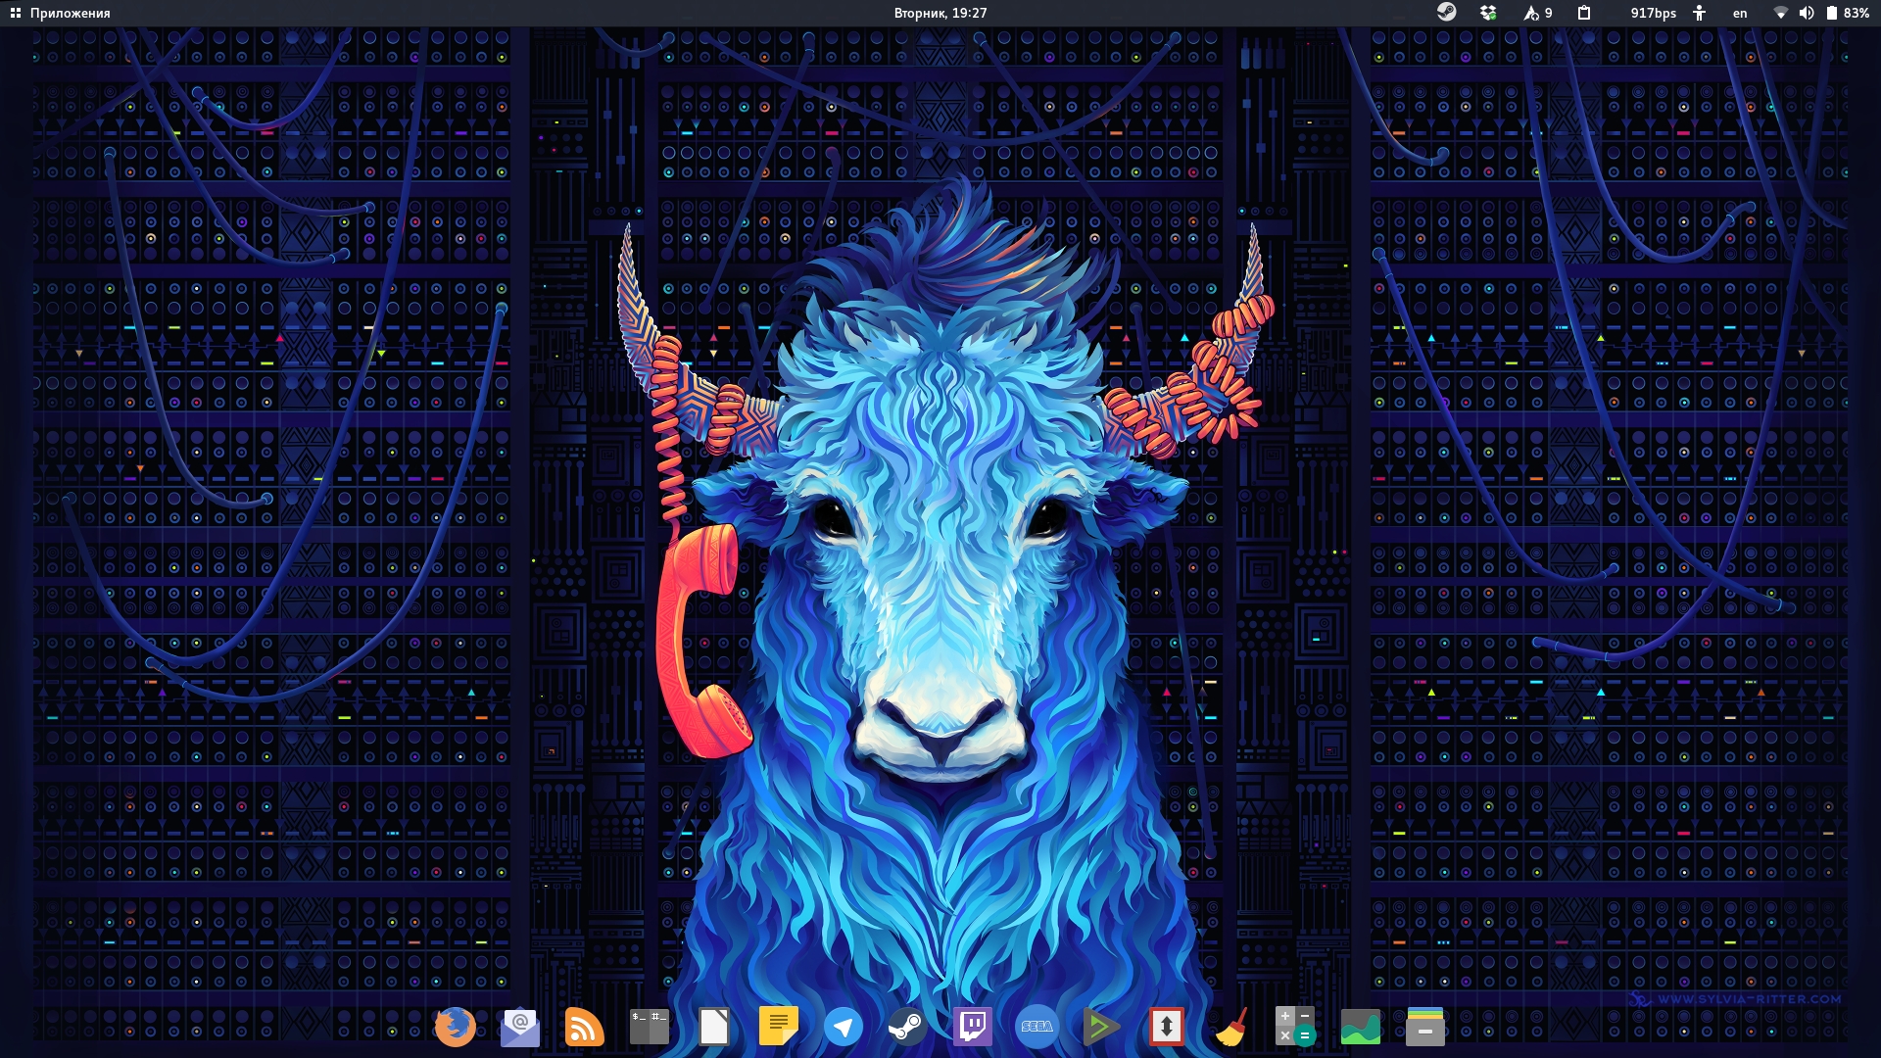Launch the red up-down arrow transfer app
The height and width of the screenshot is (1058, 1881).
1167,1027
